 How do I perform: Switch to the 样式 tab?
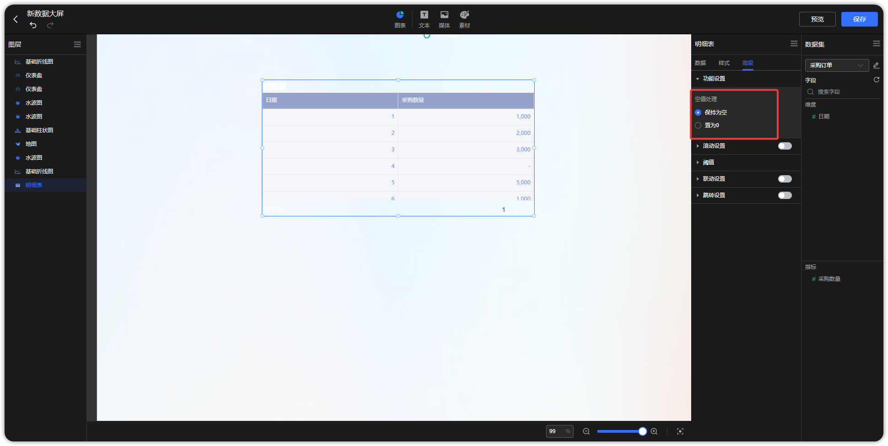click(x=724, y=63)
